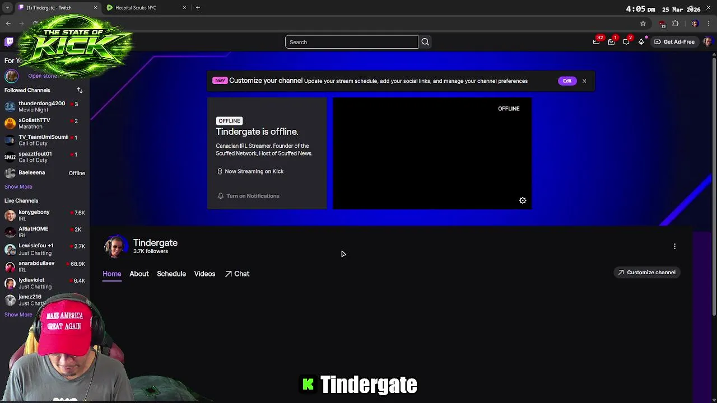717x403 pixels.
Task: Open Tindergate channel three-dot options menu
Action: tap(674, 246)
